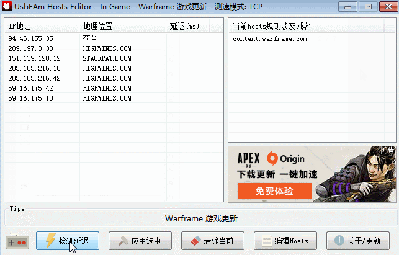Screen dimensions: 399x255
Task: Select IP row 205.185.216.10
Action: pyautogui.click(x=35, y=68)
